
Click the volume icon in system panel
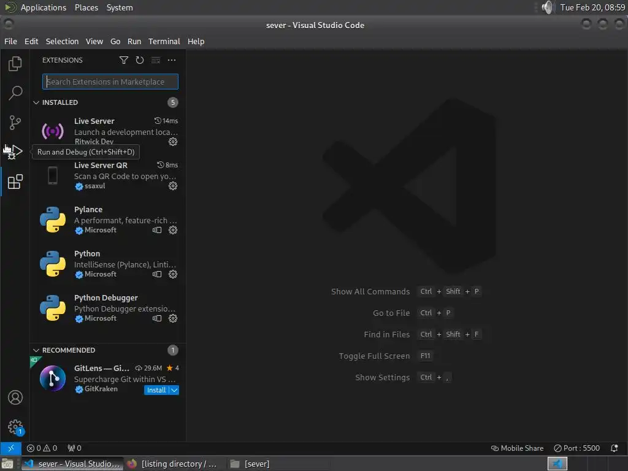pos(546,7)
